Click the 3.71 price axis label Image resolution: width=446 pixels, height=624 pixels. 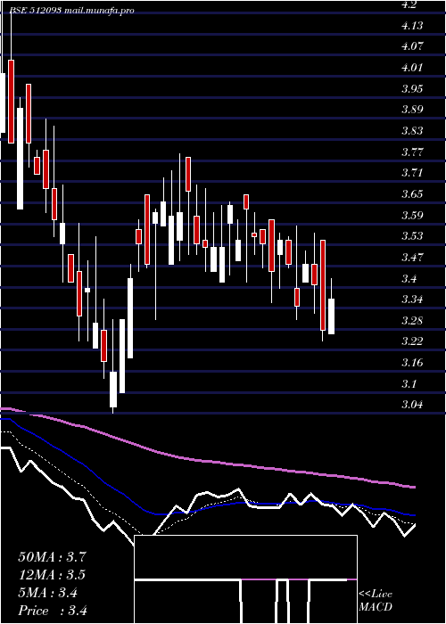coord(412,173)
